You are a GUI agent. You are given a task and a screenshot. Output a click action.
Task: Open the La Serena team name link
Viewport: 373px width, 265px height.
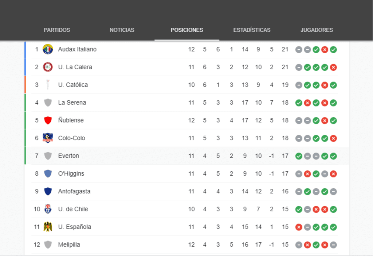tap(72, 103)
